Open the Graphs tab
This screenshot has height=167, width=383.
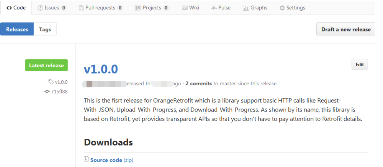255,8
